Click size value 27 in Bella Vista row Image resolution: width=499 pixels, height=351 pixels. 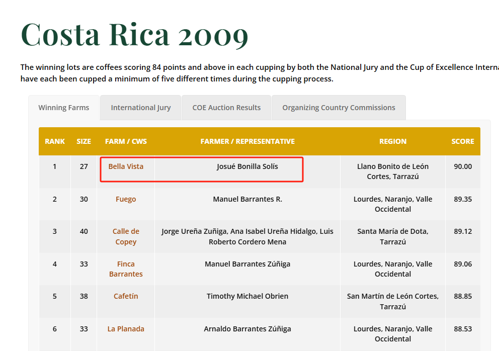tap(84, 166)
